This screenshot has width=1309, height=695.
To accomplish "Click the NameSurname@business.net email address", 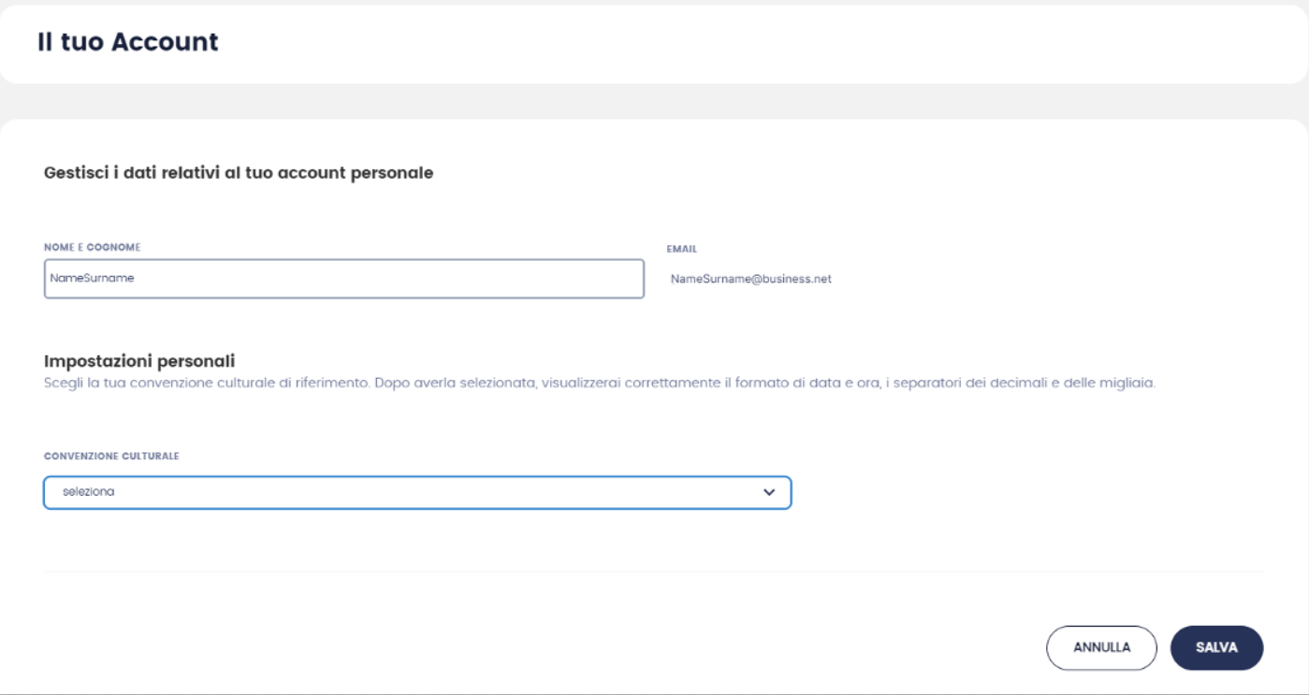I will 750,279.
